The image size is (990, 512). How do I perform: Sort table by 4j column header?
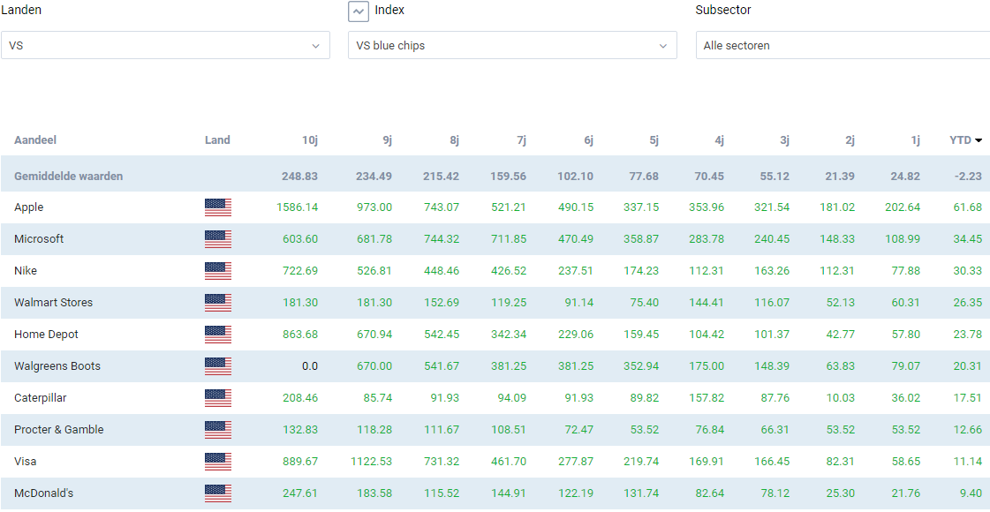pyautogui.click(x=719, y=140)
